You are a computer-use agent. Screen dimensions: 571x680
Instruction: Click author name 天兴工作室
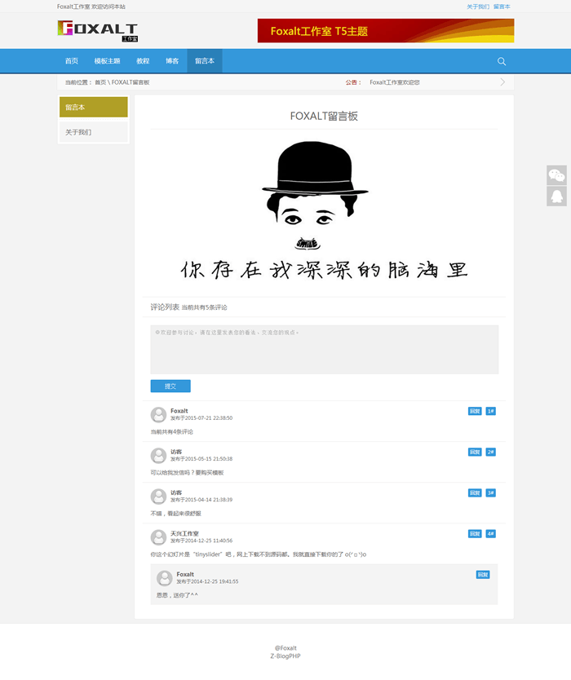click(184, 533)
